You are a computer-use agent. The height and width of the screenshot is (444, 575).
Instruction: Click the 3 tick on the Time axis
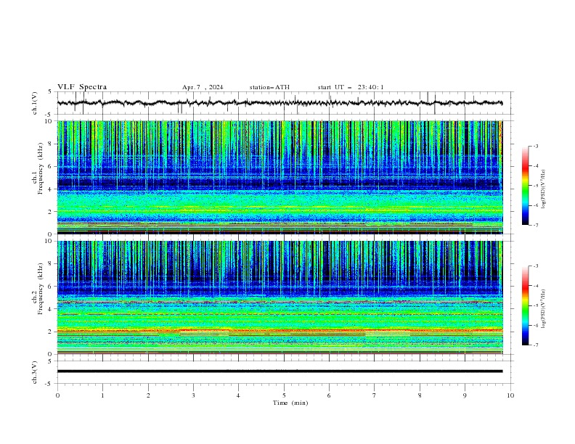point(193,395)
